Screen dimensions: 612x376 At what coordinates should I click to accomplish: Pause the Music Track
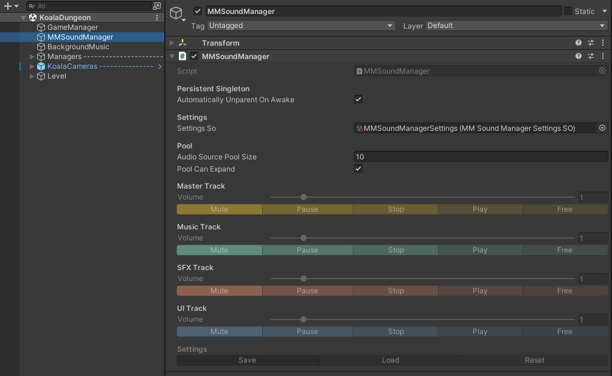[307, 250]
